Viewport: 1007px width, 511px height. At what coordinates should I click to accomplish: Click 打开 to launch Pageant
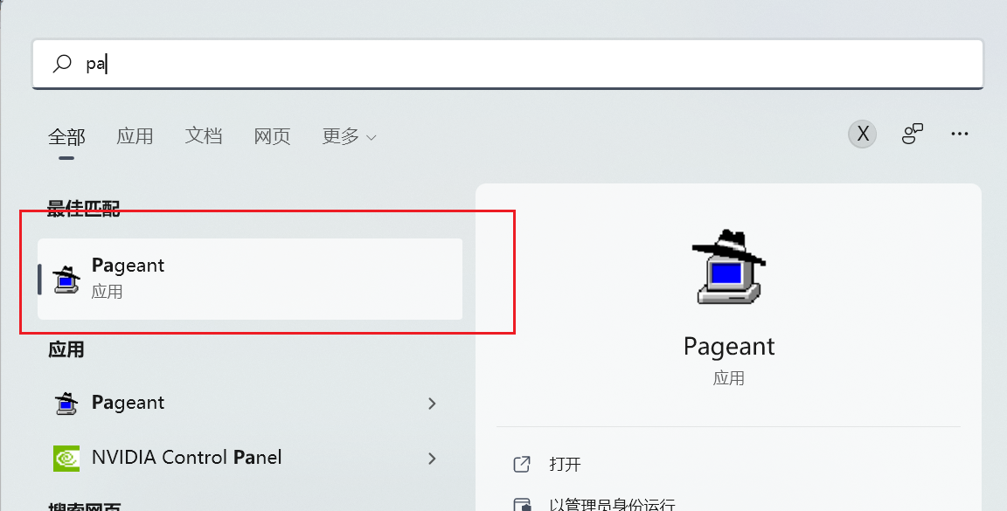click(567, 464)
